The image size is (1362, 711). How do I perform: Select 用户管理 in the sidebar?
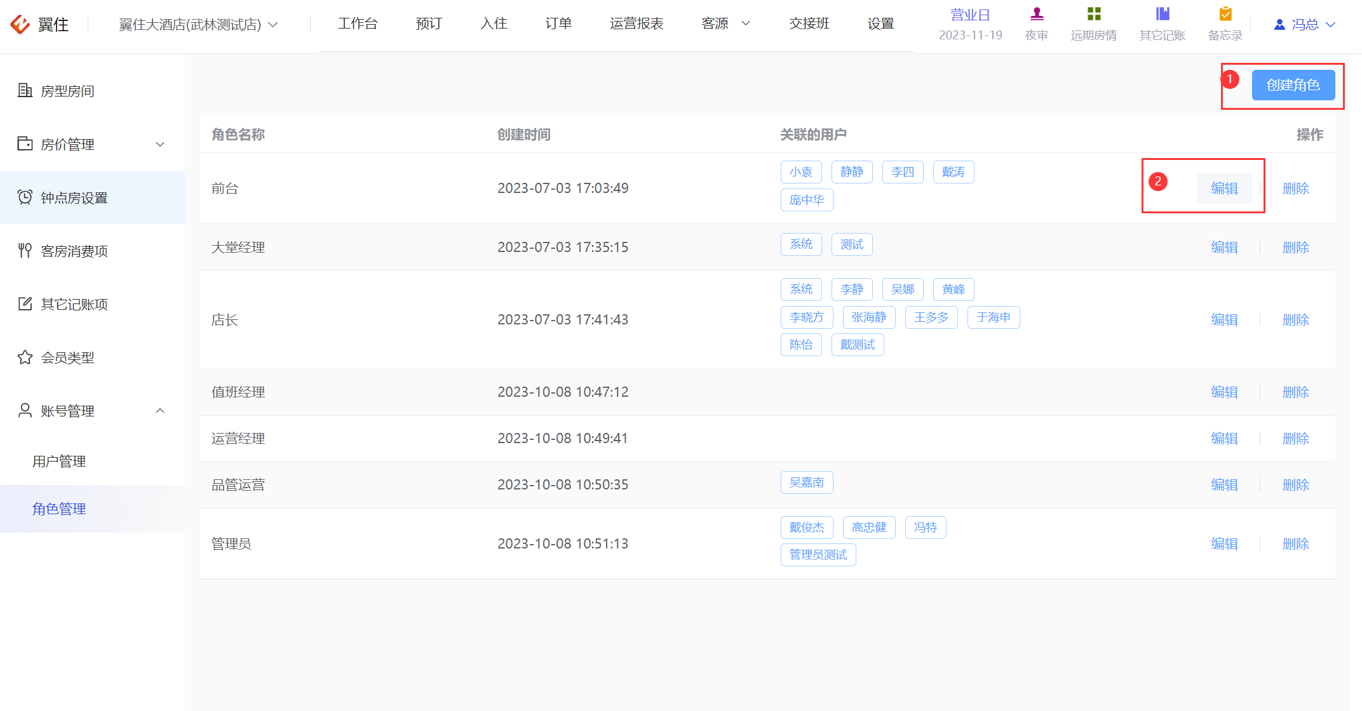[x=59, y=462]
